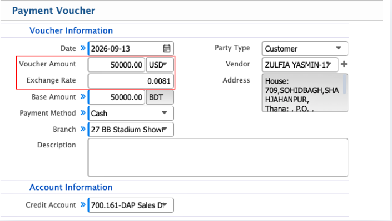
Task: Click the Branch label
Action: click(64, 129)
